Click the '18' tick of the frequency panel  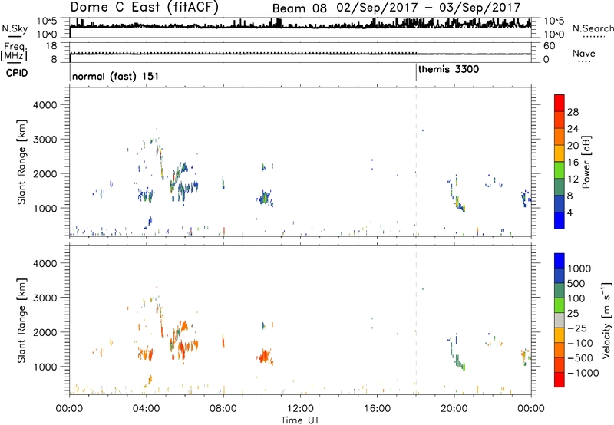[51, 46]
